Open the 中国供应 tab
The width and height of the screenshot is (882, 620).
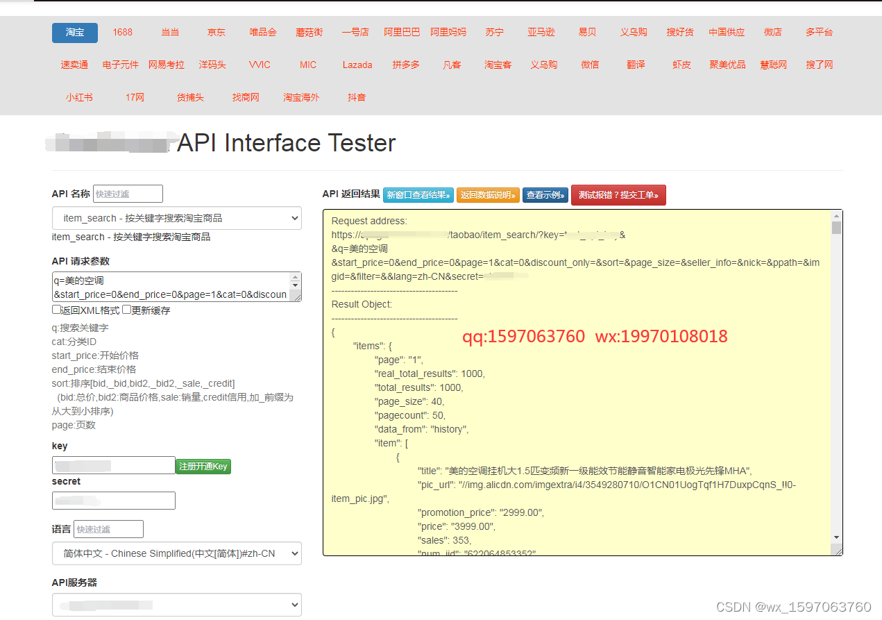tap(727, 33)
